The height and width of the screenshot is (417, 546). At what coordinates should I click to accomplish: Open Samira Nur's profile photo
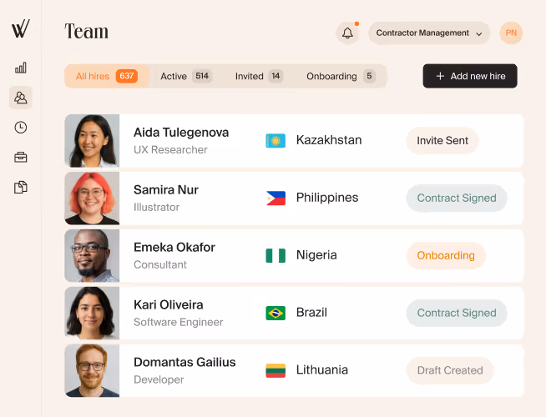point(92,198)
